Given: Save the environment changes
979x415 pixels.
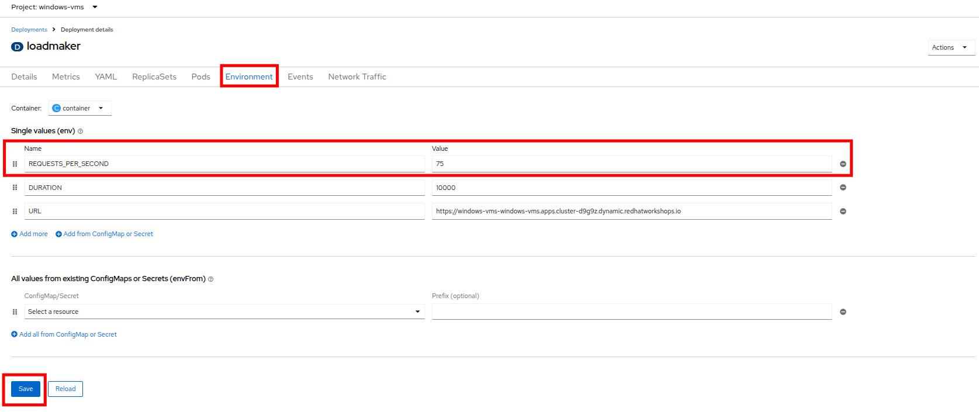Looking at the screenshot, I should (x=26, y=389).
